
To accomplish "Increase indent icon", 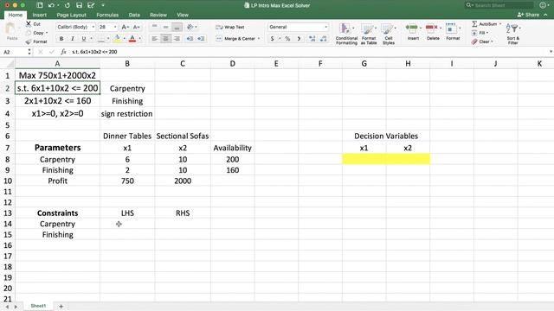I will 201,38.
